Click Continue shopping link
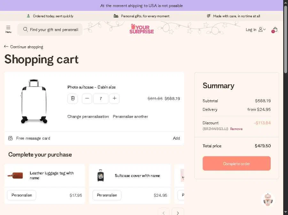 coord(27,47)
